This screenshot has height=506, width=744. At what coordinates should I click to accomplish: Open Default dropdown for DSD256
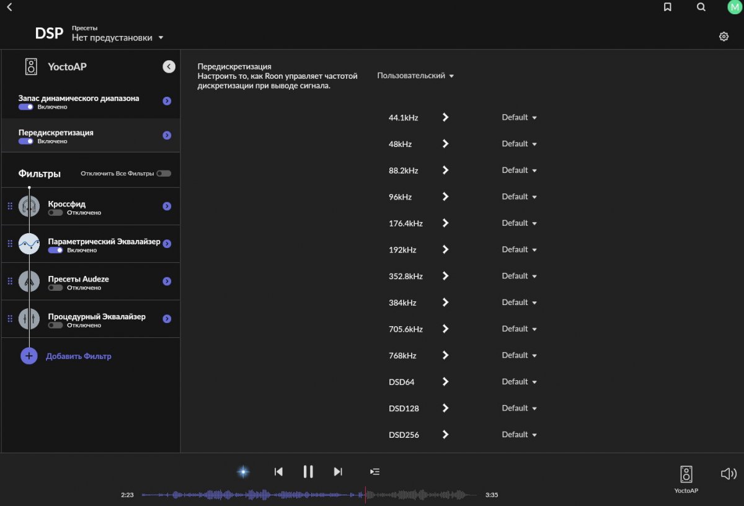point(519,435)
